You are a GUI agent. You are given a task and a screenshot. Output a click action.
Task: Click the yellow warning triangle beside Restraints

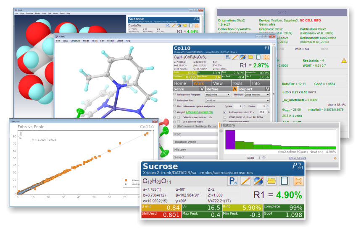click(x=344, y=61)
